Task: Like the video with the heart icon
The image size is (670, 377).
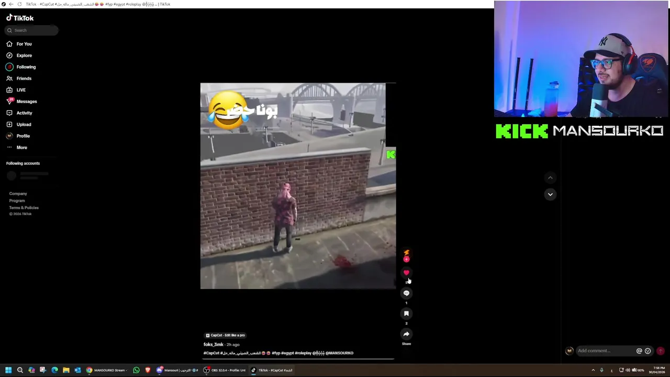Action: point(406,273)
